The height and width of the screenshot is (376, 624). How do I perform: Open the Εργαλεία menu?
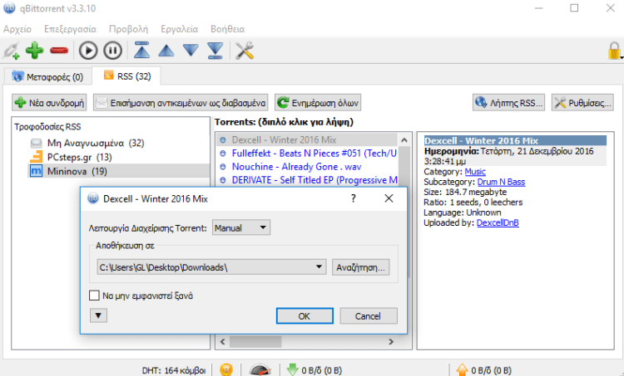[x=180, y=29]
